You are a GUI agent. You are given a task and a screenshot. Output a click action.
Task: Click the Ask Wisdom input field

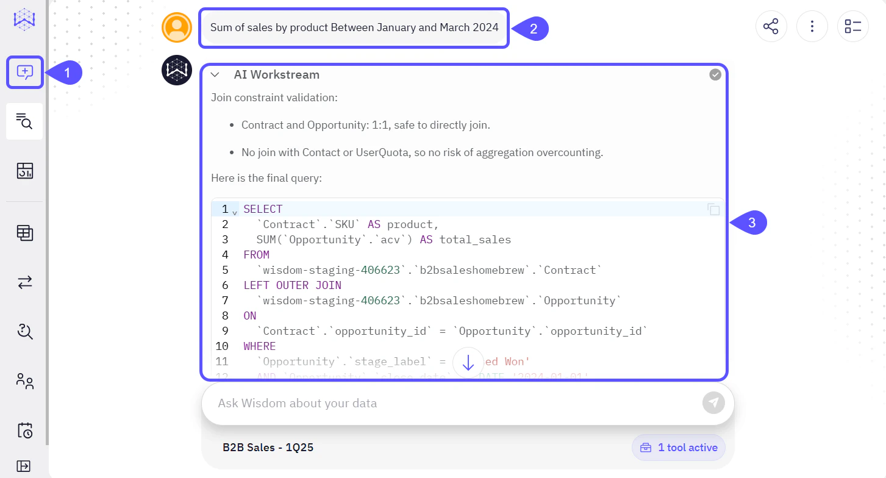click(x=427, y=403)
